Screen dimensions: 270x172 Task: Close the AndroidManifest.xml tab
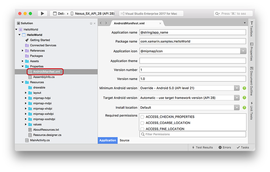pos(160,23)
